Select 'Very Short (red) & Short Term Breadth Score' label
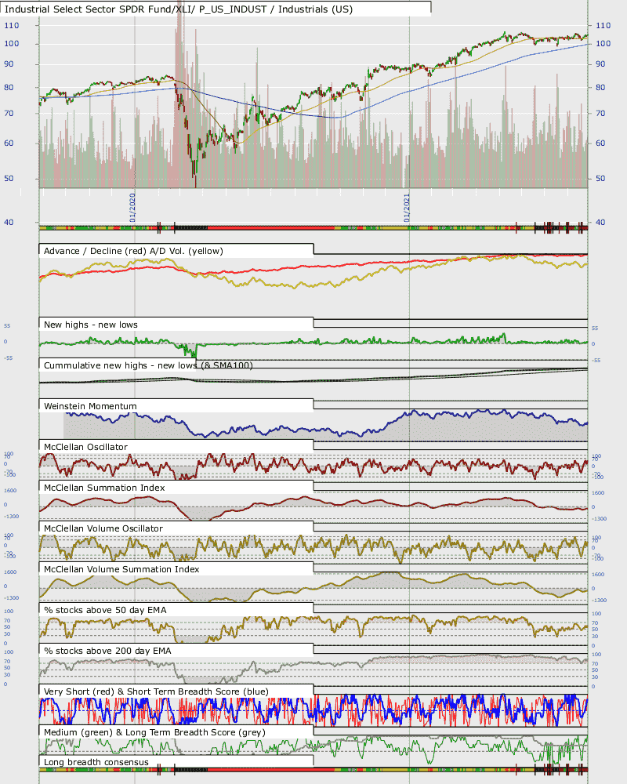The height and width of the screenshot is (784, 627). 142,691
